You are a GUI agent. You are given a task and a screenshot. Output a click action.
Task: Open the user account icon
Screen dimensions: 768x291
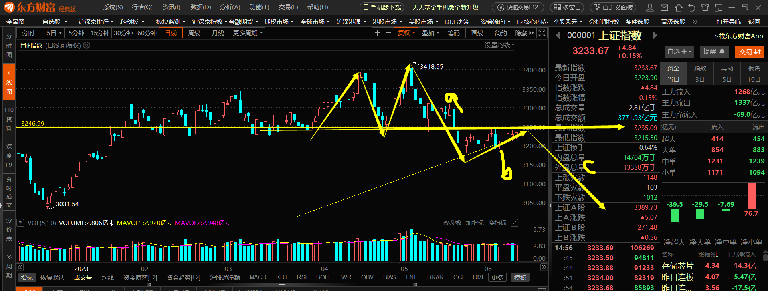[x=650, y=7]
